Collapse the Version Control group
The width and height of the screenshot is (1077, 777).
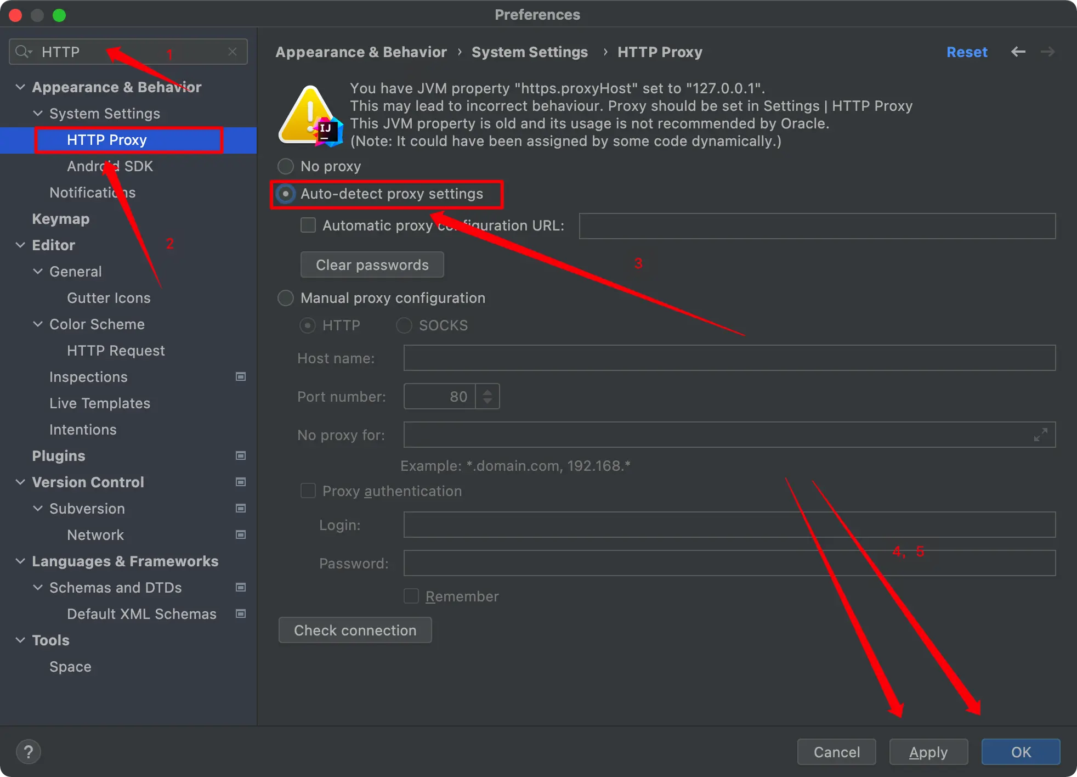coord(20,482)
